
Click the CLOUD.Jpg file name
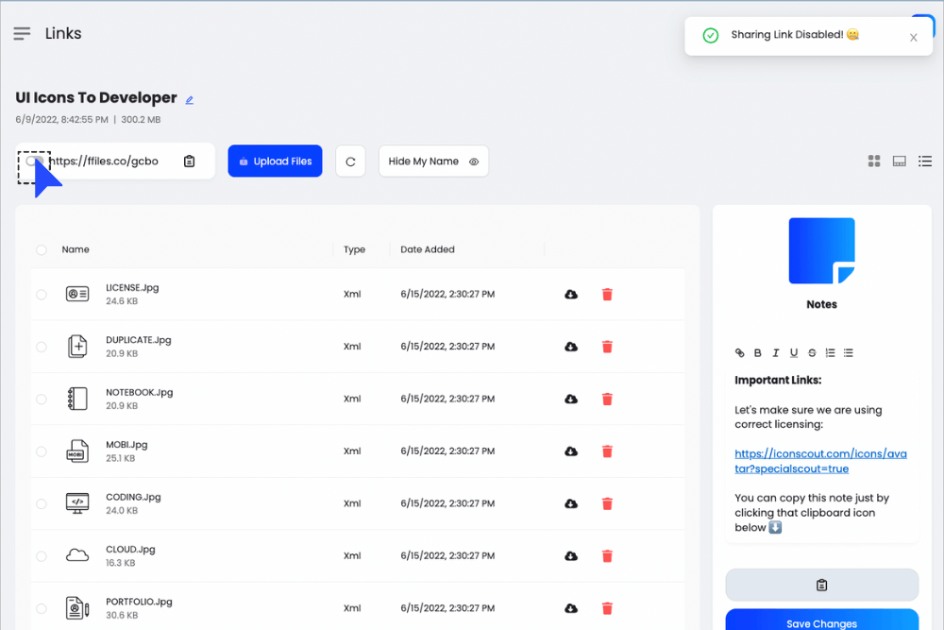tap(130, 550)
